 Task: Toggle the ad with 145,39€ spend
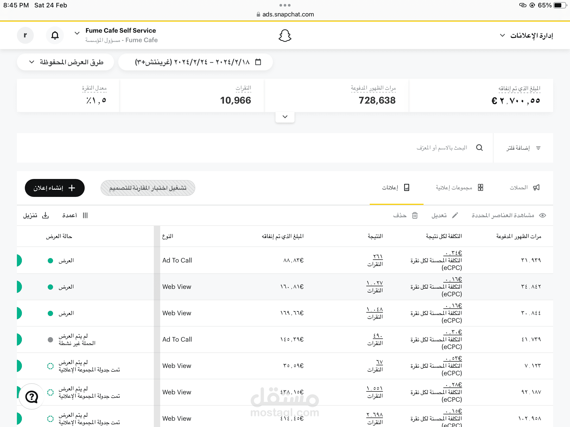[x=19, y=339]
